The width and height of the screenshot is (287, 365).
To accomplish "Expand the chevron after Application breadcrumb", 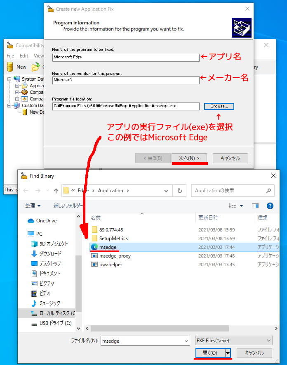I will (x=128, y=191).
